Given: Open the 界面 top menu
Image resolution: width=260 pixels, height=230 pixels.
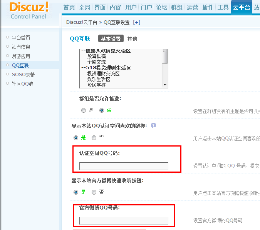Looking at the screenshot, I should pyautogui.click(x=100, y=7).
